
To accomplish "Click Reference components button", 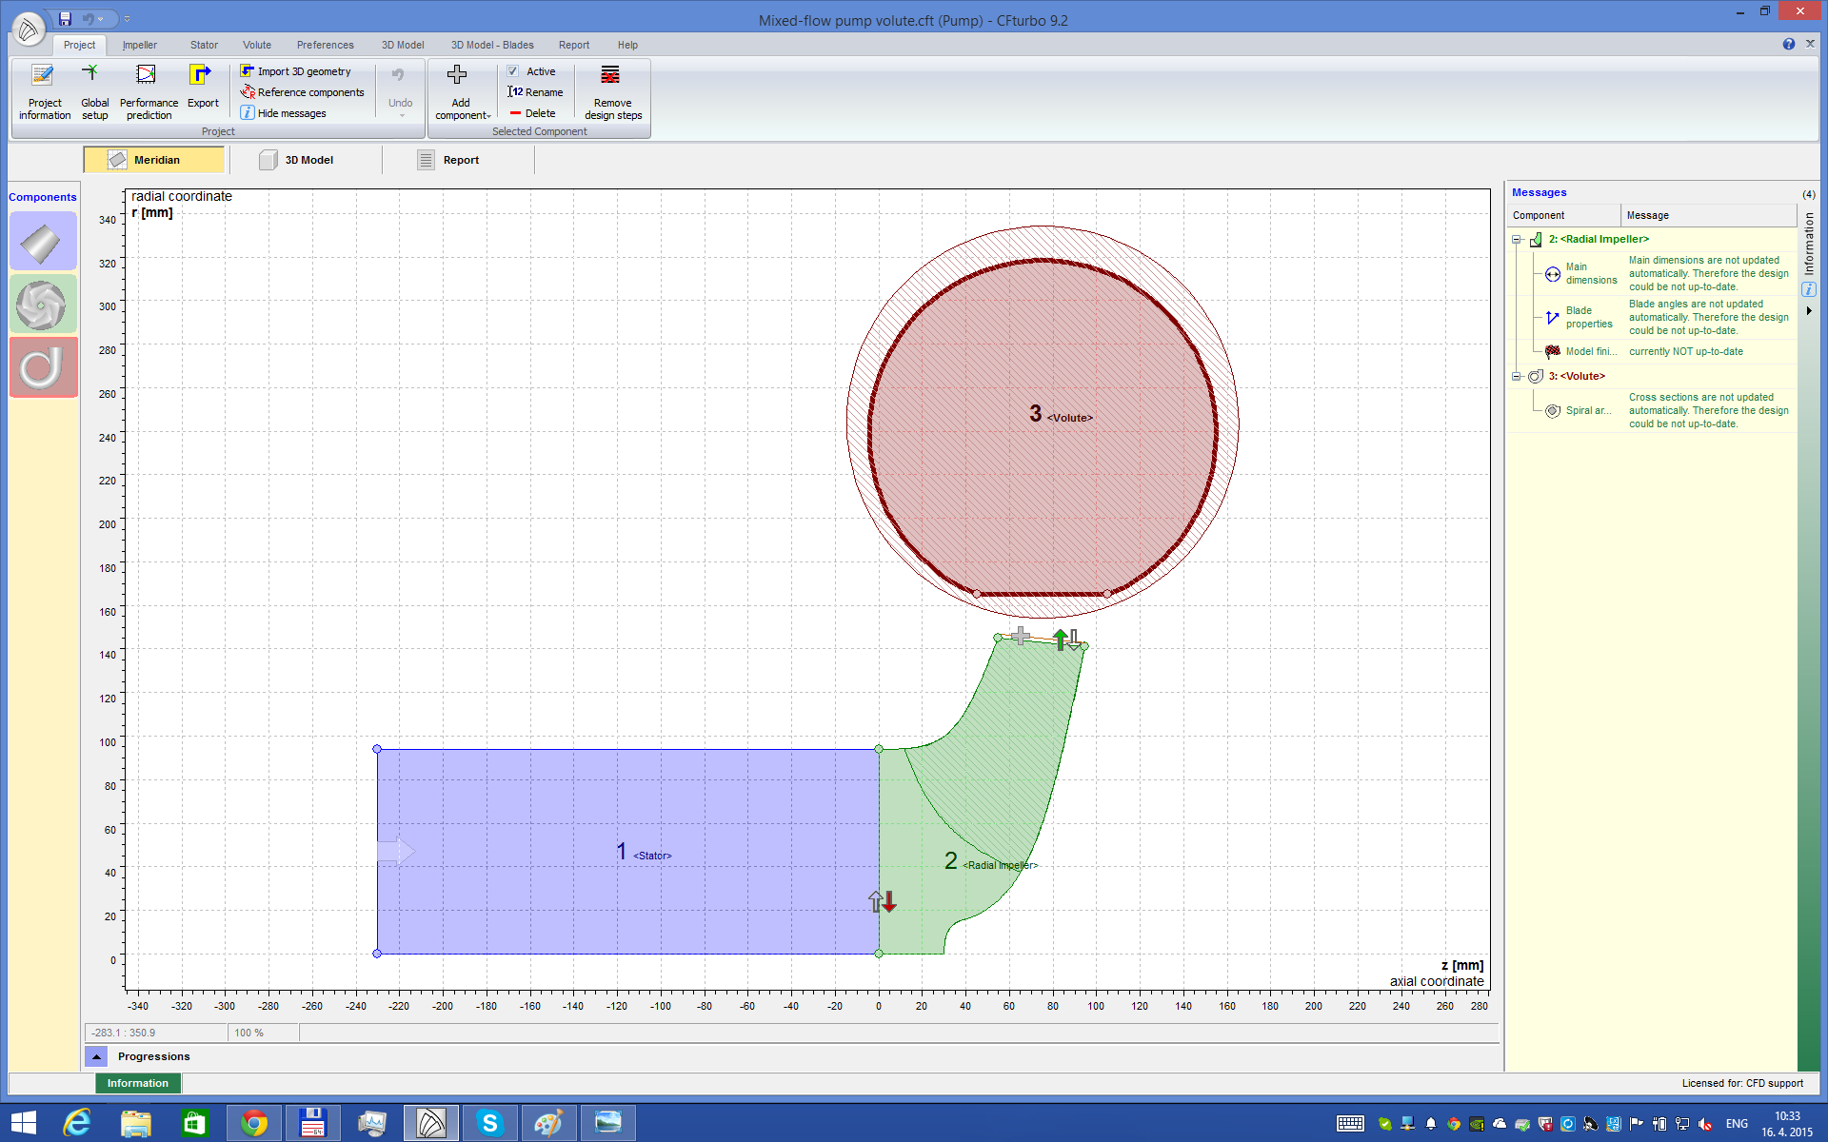I will point(309,92).
